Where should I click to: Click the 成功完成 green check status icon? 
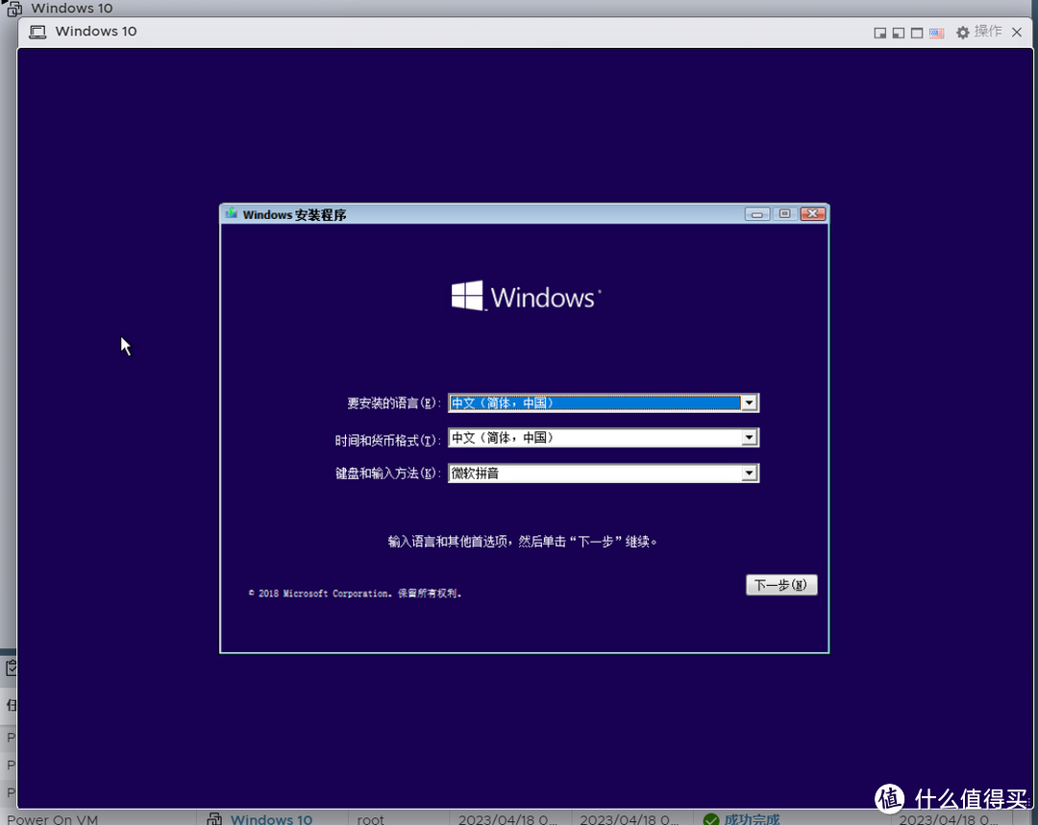coord(711,819)
